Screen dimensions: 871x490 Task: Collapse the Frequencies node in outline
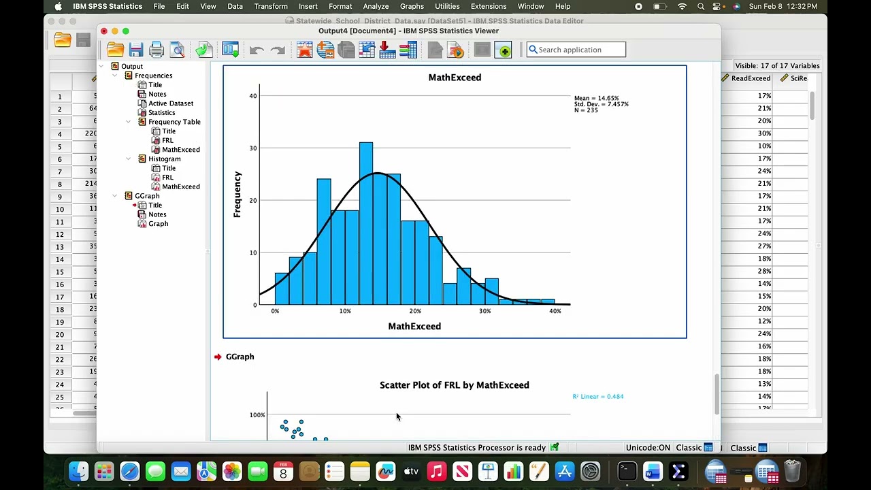point(114,76)
